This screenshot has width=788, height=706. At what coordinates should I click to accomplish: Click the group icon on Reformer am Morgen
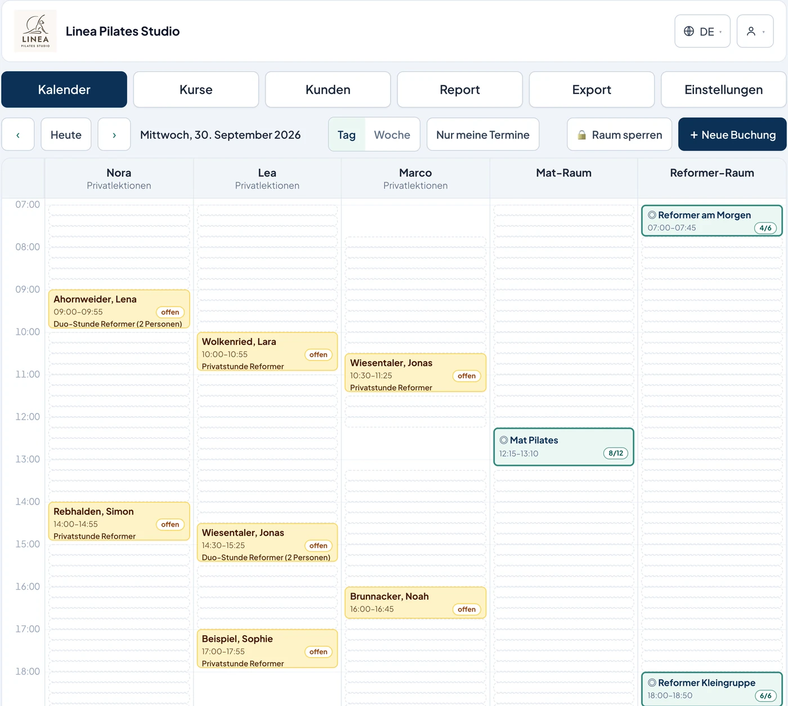pos(652,215)
